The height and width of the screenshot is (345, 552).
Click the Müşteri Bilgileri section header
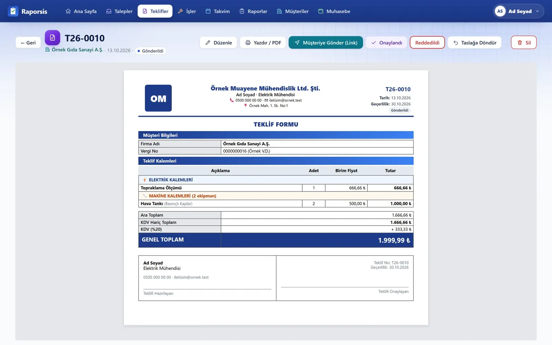pyautogui.click(x=276, y=135)
